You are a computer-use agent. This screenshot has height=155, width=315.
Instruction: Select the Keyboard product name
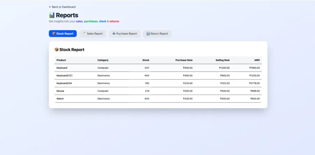(x=62, y=68)
